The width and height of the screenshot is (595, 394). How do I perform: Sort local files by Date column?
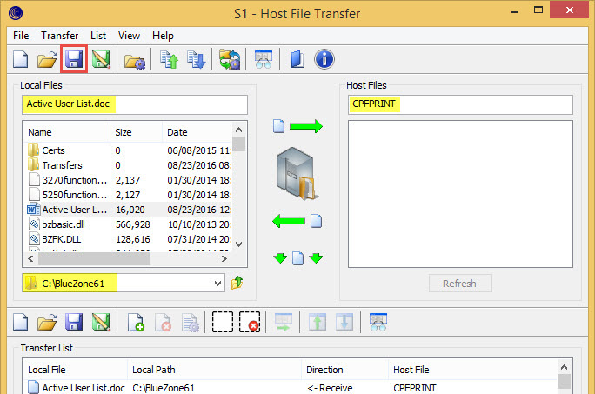[x=197, y=132]
